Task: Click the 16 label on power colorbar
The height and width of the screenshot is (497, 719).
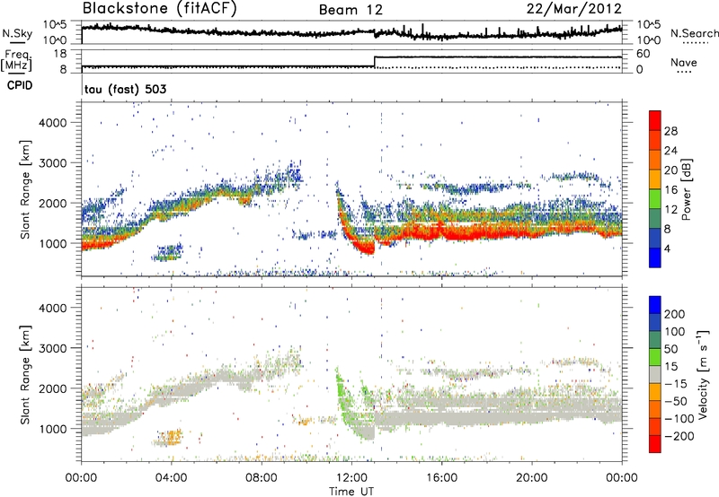Action: click(x=670, y=190)
